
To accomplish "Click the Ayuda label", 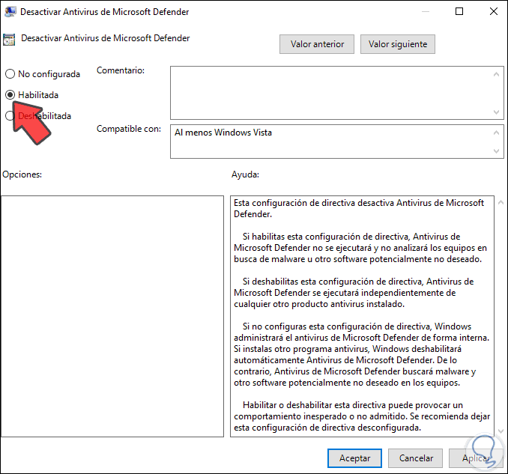I will coord(245,174).
